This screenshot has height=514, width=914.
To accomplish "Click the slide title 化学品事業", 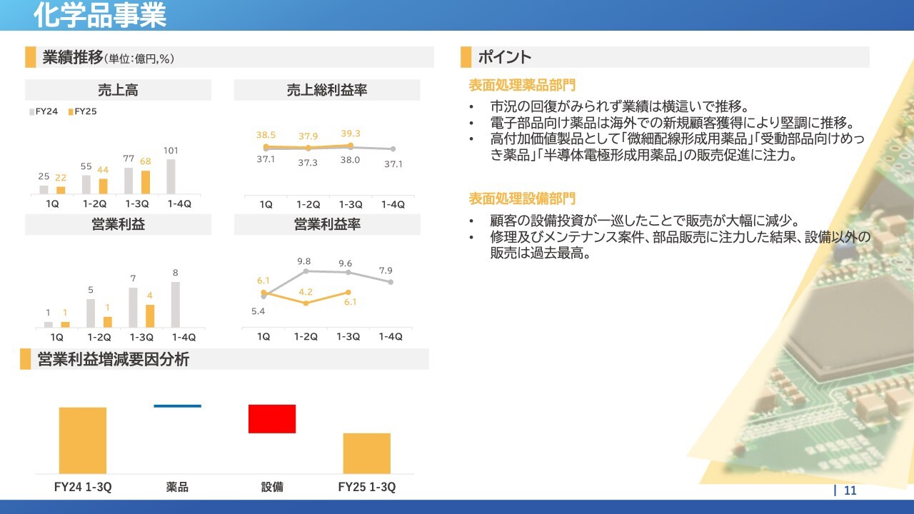I will tap(100, 16).
